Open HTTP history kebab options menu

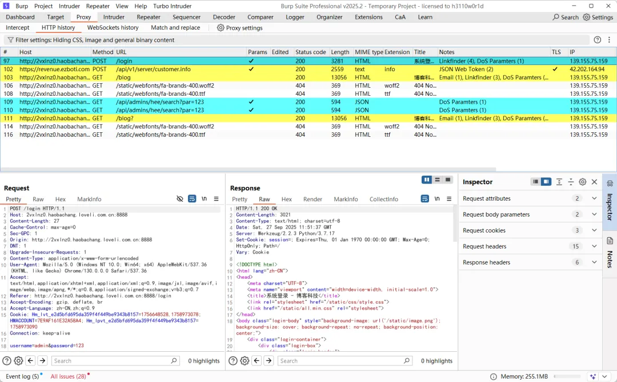coord(609,40)
